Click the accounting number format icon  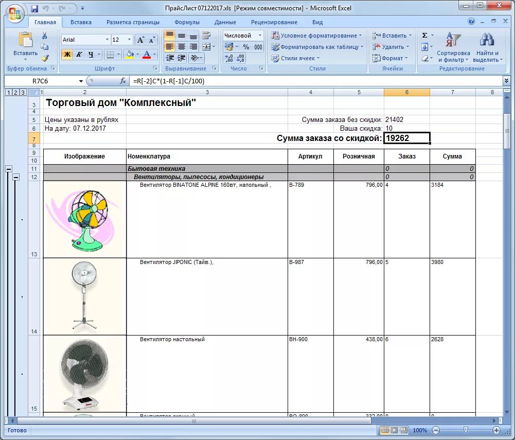(x=228, y=47)
